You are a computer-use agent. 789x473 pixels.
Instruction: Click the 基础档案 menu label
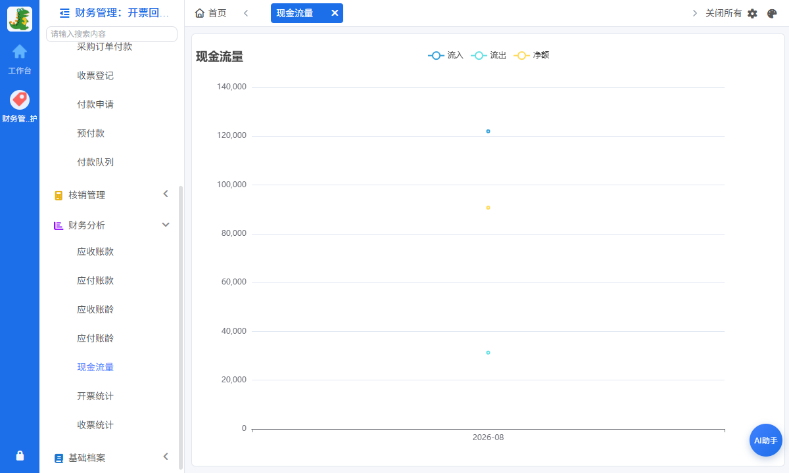87,458
